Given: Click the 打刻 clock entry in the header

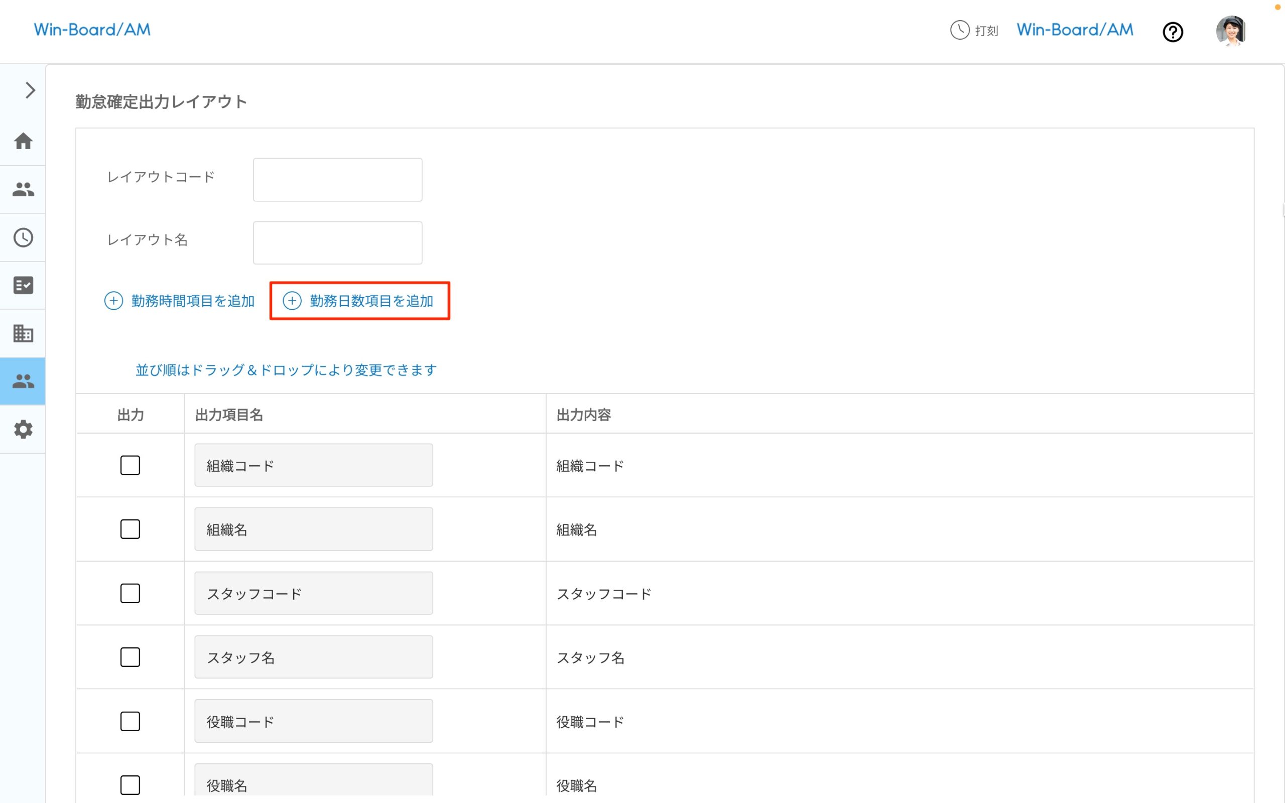Looking at the screenshot, I should 974,30.
